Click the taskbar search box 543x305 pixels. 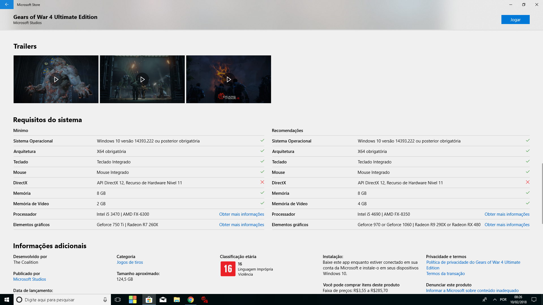click(62, 300)
